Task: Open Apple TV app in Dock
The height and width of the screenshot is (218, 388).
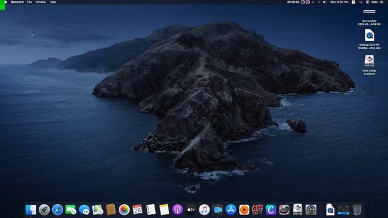Action: (x=191, y=210)
